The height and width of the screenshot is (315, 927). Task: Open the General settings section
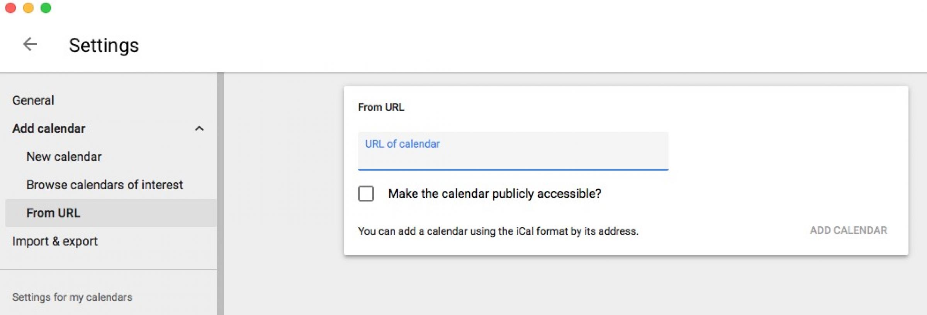coord(33,100)
